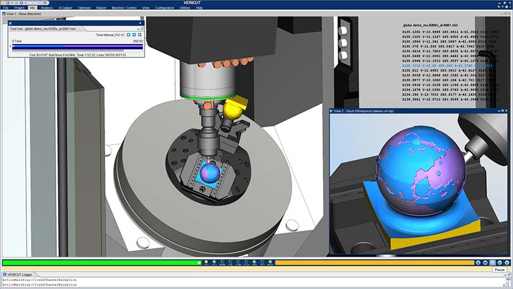Image resolution: width=513 pixels, height=289 pixels.
Task: Expand the Machine / Control menu
Action: pyautogui.click(x=124, y=8)
